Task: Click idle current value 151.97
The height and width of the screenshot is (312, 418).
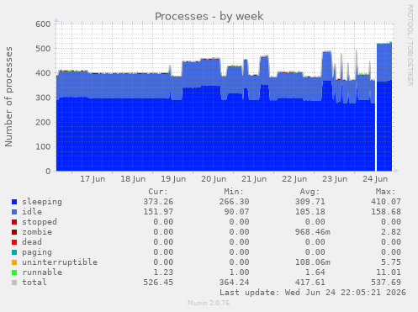Action: tap(158, 212)
